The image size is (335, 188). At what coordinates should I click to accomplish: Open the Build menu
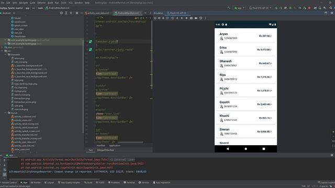pyautogui.click(x=50, y=3)
